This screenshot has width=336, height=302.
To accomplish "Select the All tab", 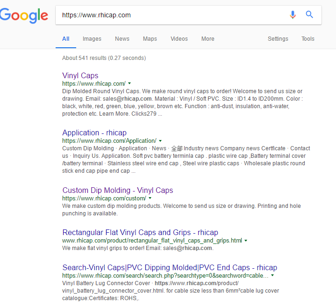I will (x=66, y=39).
